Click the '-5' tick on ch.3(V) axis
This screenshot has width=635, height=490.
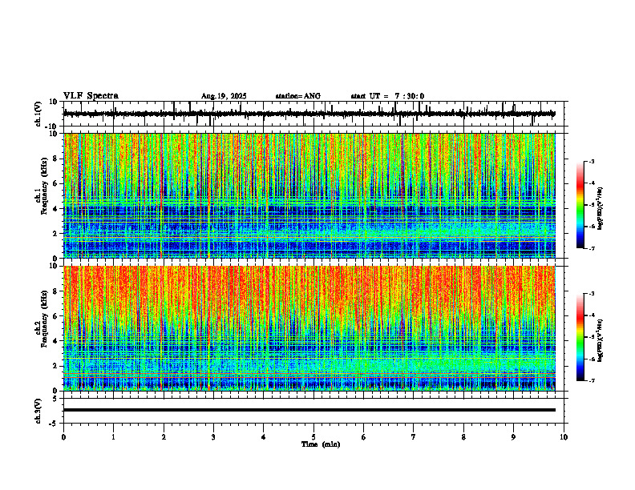point(55,424)
